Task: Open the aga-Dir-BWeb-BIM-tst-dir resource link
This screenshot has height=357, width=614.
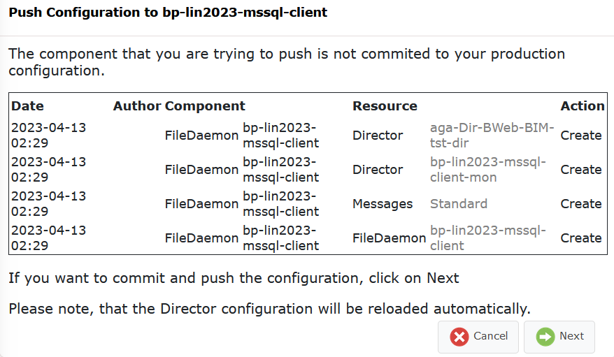Action: [492, 136]
